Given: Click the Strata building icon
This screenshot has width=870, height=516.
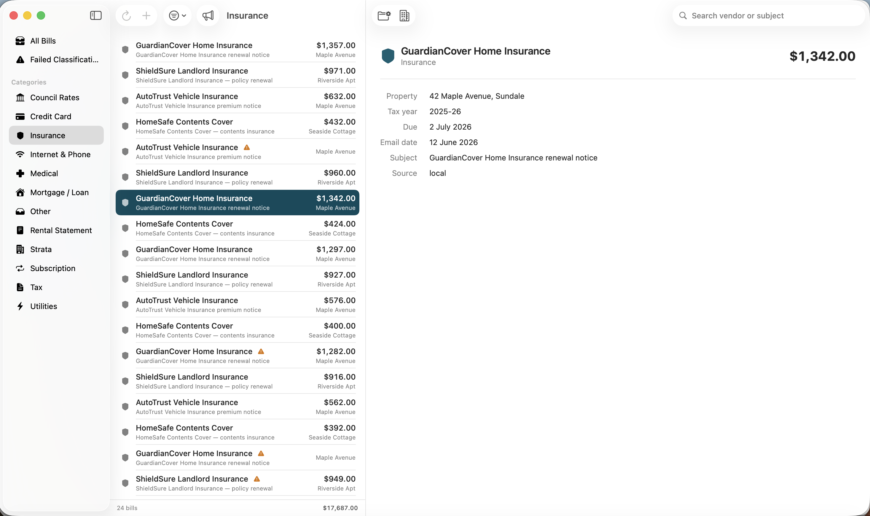Looking at the screenshot, I should pos(20,249).
